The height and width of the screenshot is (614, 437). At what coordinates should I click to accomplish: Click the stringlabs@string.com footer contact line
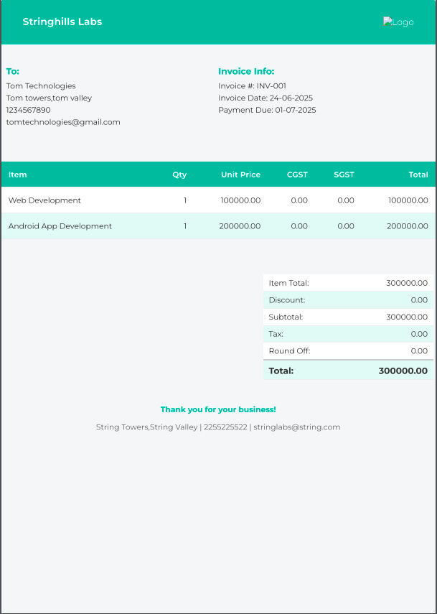click(218, 427)
